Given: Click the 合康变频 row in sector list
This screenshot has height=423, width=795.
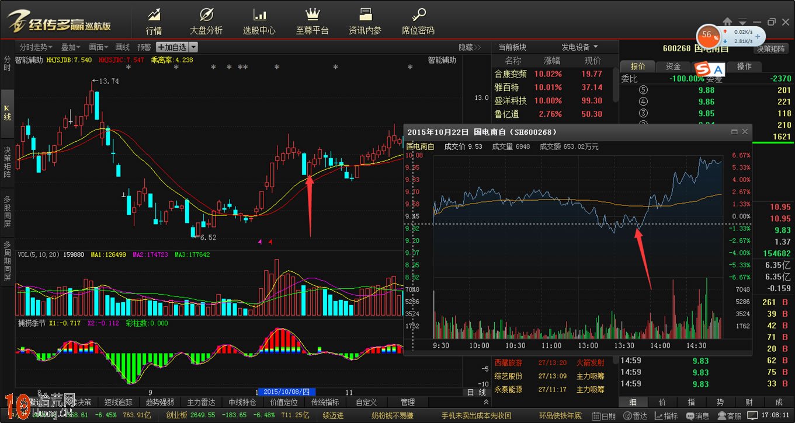Looking at the screenshot, I should tap(551, 74).
